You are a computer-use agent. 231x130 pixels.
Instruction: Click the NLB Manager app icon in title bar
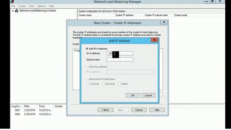pyautogui.click(x=12, y=1)
